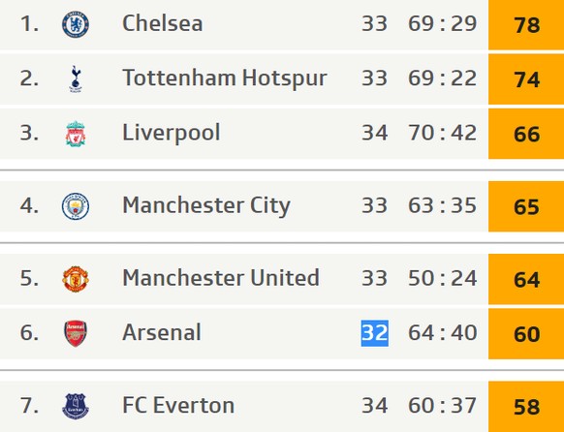Open the FC Everton team link
The width and height of the screenshot is (564, 432).
(178, 405)
